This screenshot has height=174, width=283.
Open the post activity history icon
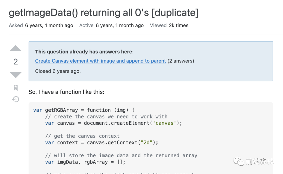[x=16, y=99]
